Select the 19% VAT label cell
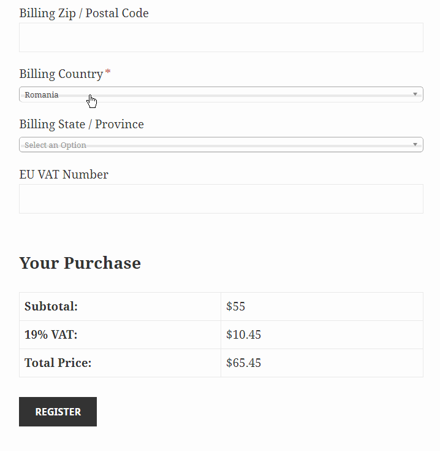This screenshot has height=451, width=440. point(51,335)
